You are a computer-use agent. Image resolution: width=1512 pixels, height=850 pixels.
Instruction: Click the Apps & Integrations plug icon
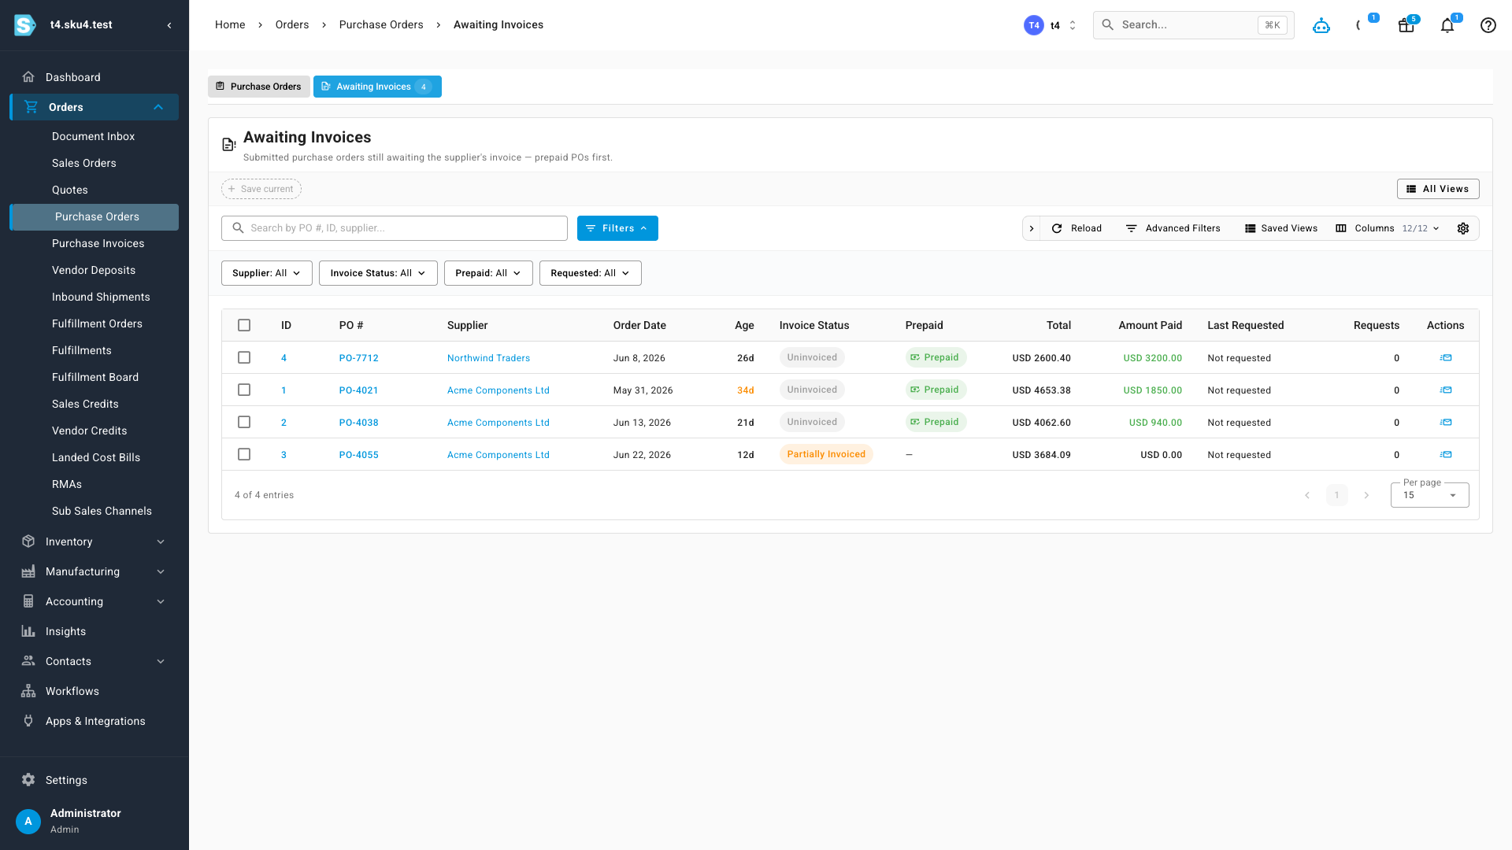28,721
